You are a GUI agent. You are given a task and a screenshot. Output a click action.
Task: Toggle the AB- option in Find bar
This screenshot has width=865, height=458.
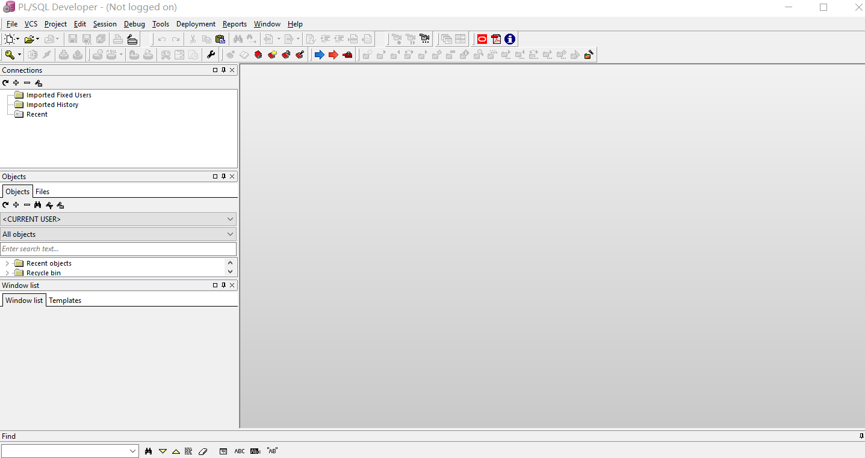coord(255,451)
